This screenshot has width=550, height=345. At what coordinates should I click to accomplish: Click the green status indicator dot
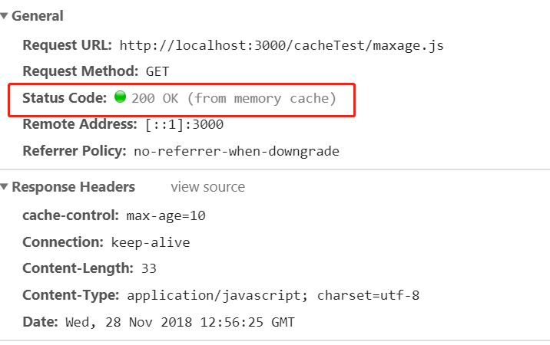tap(120, 97)
